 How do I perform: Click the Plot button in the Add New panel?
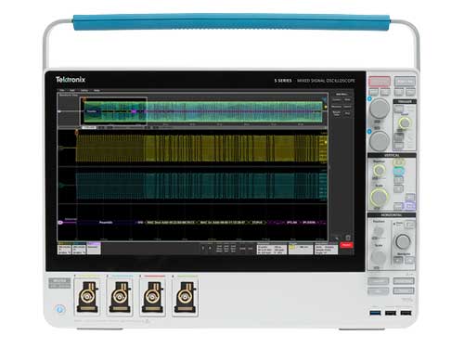pos(347,113)
